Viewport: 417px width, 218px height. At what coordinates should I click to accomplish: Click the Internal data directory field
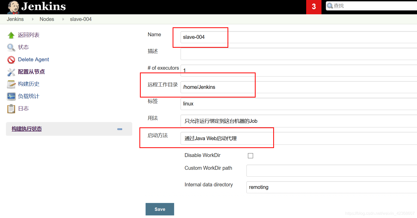(332, 187)
